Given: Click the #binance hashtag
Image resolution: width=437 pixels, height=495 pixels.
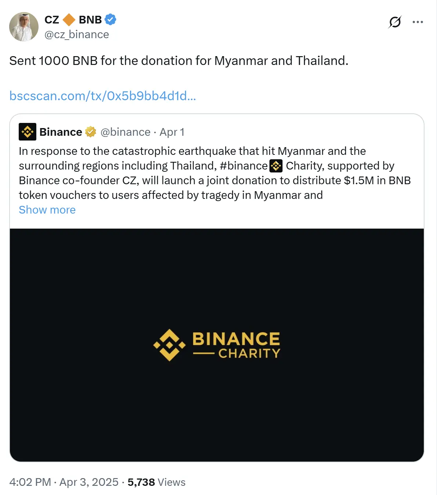Looking at the screenshot, I should (x=245, y=166).
